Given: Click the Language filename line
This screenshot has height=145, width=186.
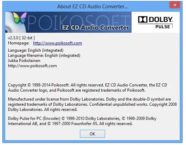Looking at the screenshot, I should click(44, 55).
